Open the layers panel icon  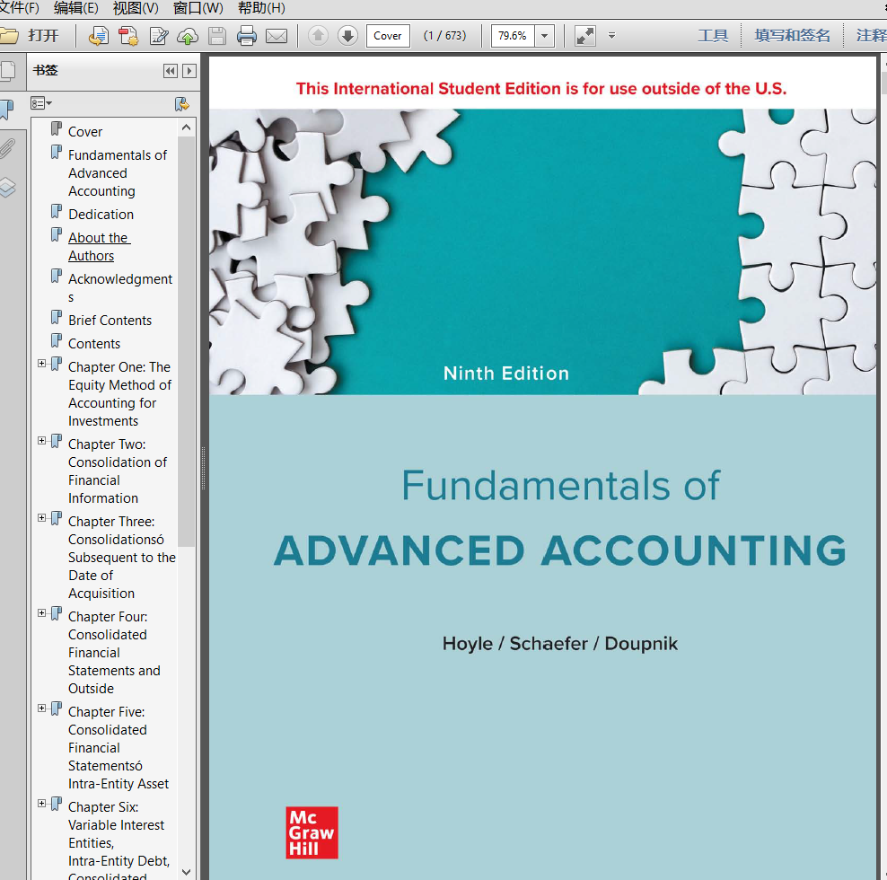click(x=7, y=188)
